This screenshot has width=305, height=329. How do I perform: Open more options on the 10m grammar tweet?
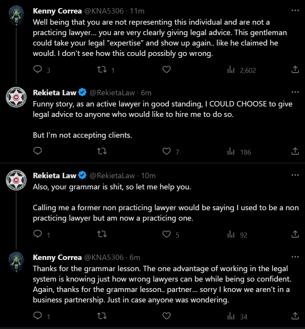[295, 175]
